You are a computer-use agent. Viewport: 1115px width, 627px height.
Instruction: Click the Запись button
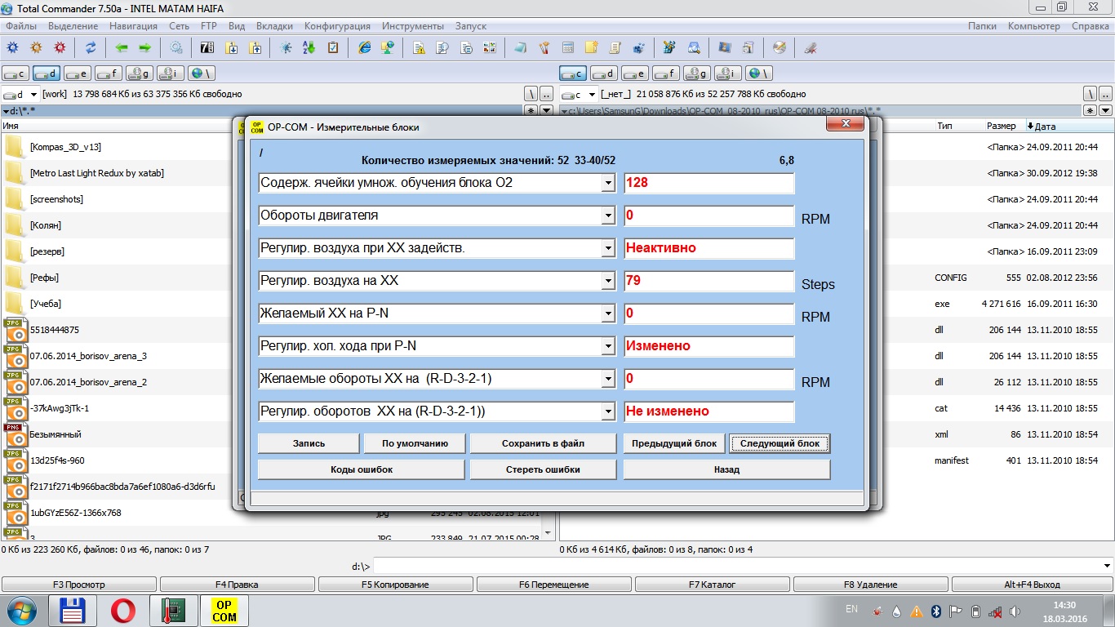click(x=309, y=443)
